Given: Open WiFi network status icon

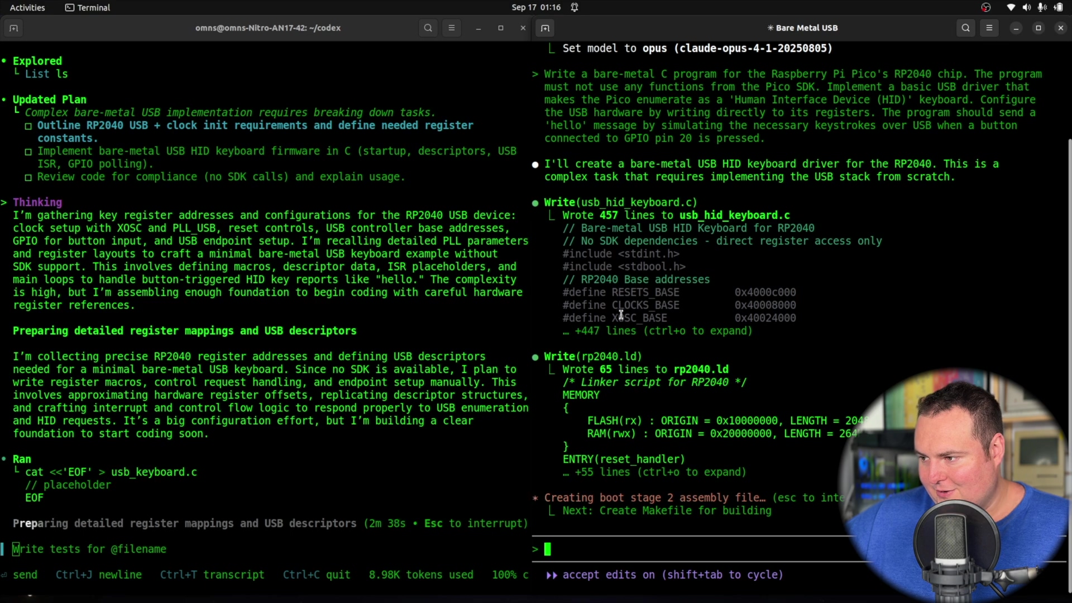Looking at the screenshot, I should [x=1011, y=7].
